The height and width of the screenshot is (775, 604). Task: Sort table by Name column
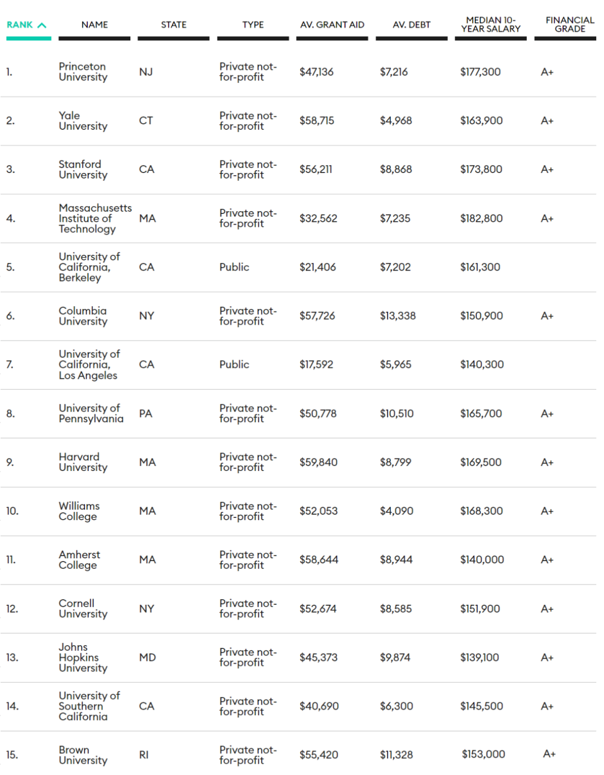[95, 25]
